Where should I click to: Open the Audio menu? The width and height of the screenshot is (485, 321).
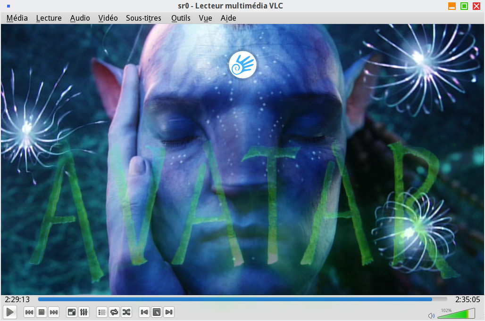click(80, 18)
